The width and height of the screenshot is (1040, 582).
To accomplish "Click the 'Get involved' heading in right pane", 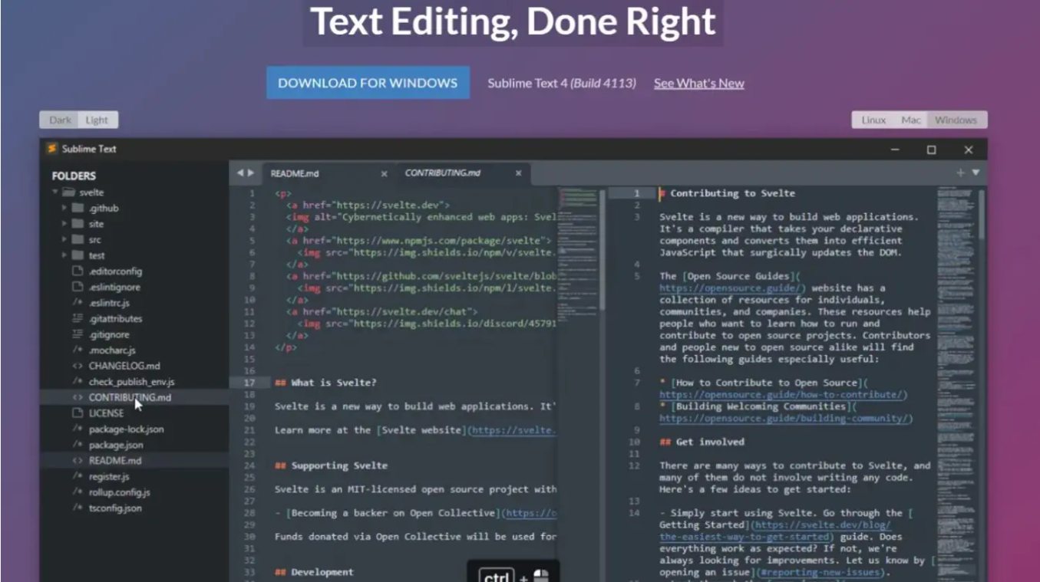I will pos(704,442).
